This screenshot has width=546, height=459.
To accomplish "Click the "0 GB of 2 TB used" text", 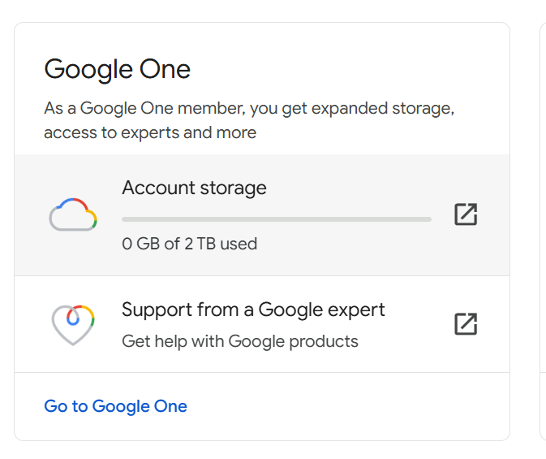I will tap(189, 244).
